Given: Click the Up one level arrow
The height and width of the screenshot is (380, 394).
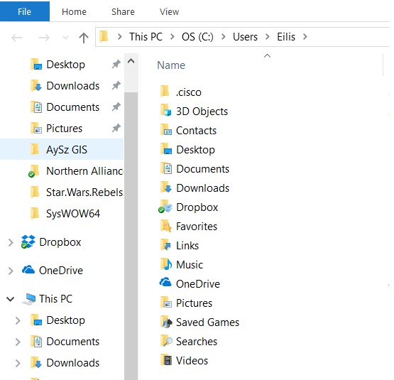Looking at the screenshot, I should tap(84, 38).
